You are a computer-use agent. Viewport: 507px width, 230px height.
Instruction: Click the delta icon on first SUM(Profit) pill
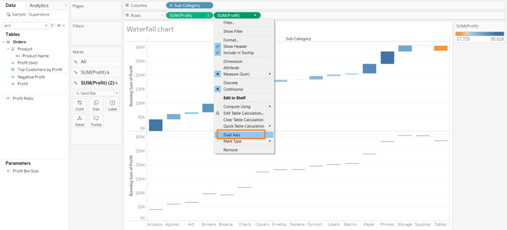point(208,15)
